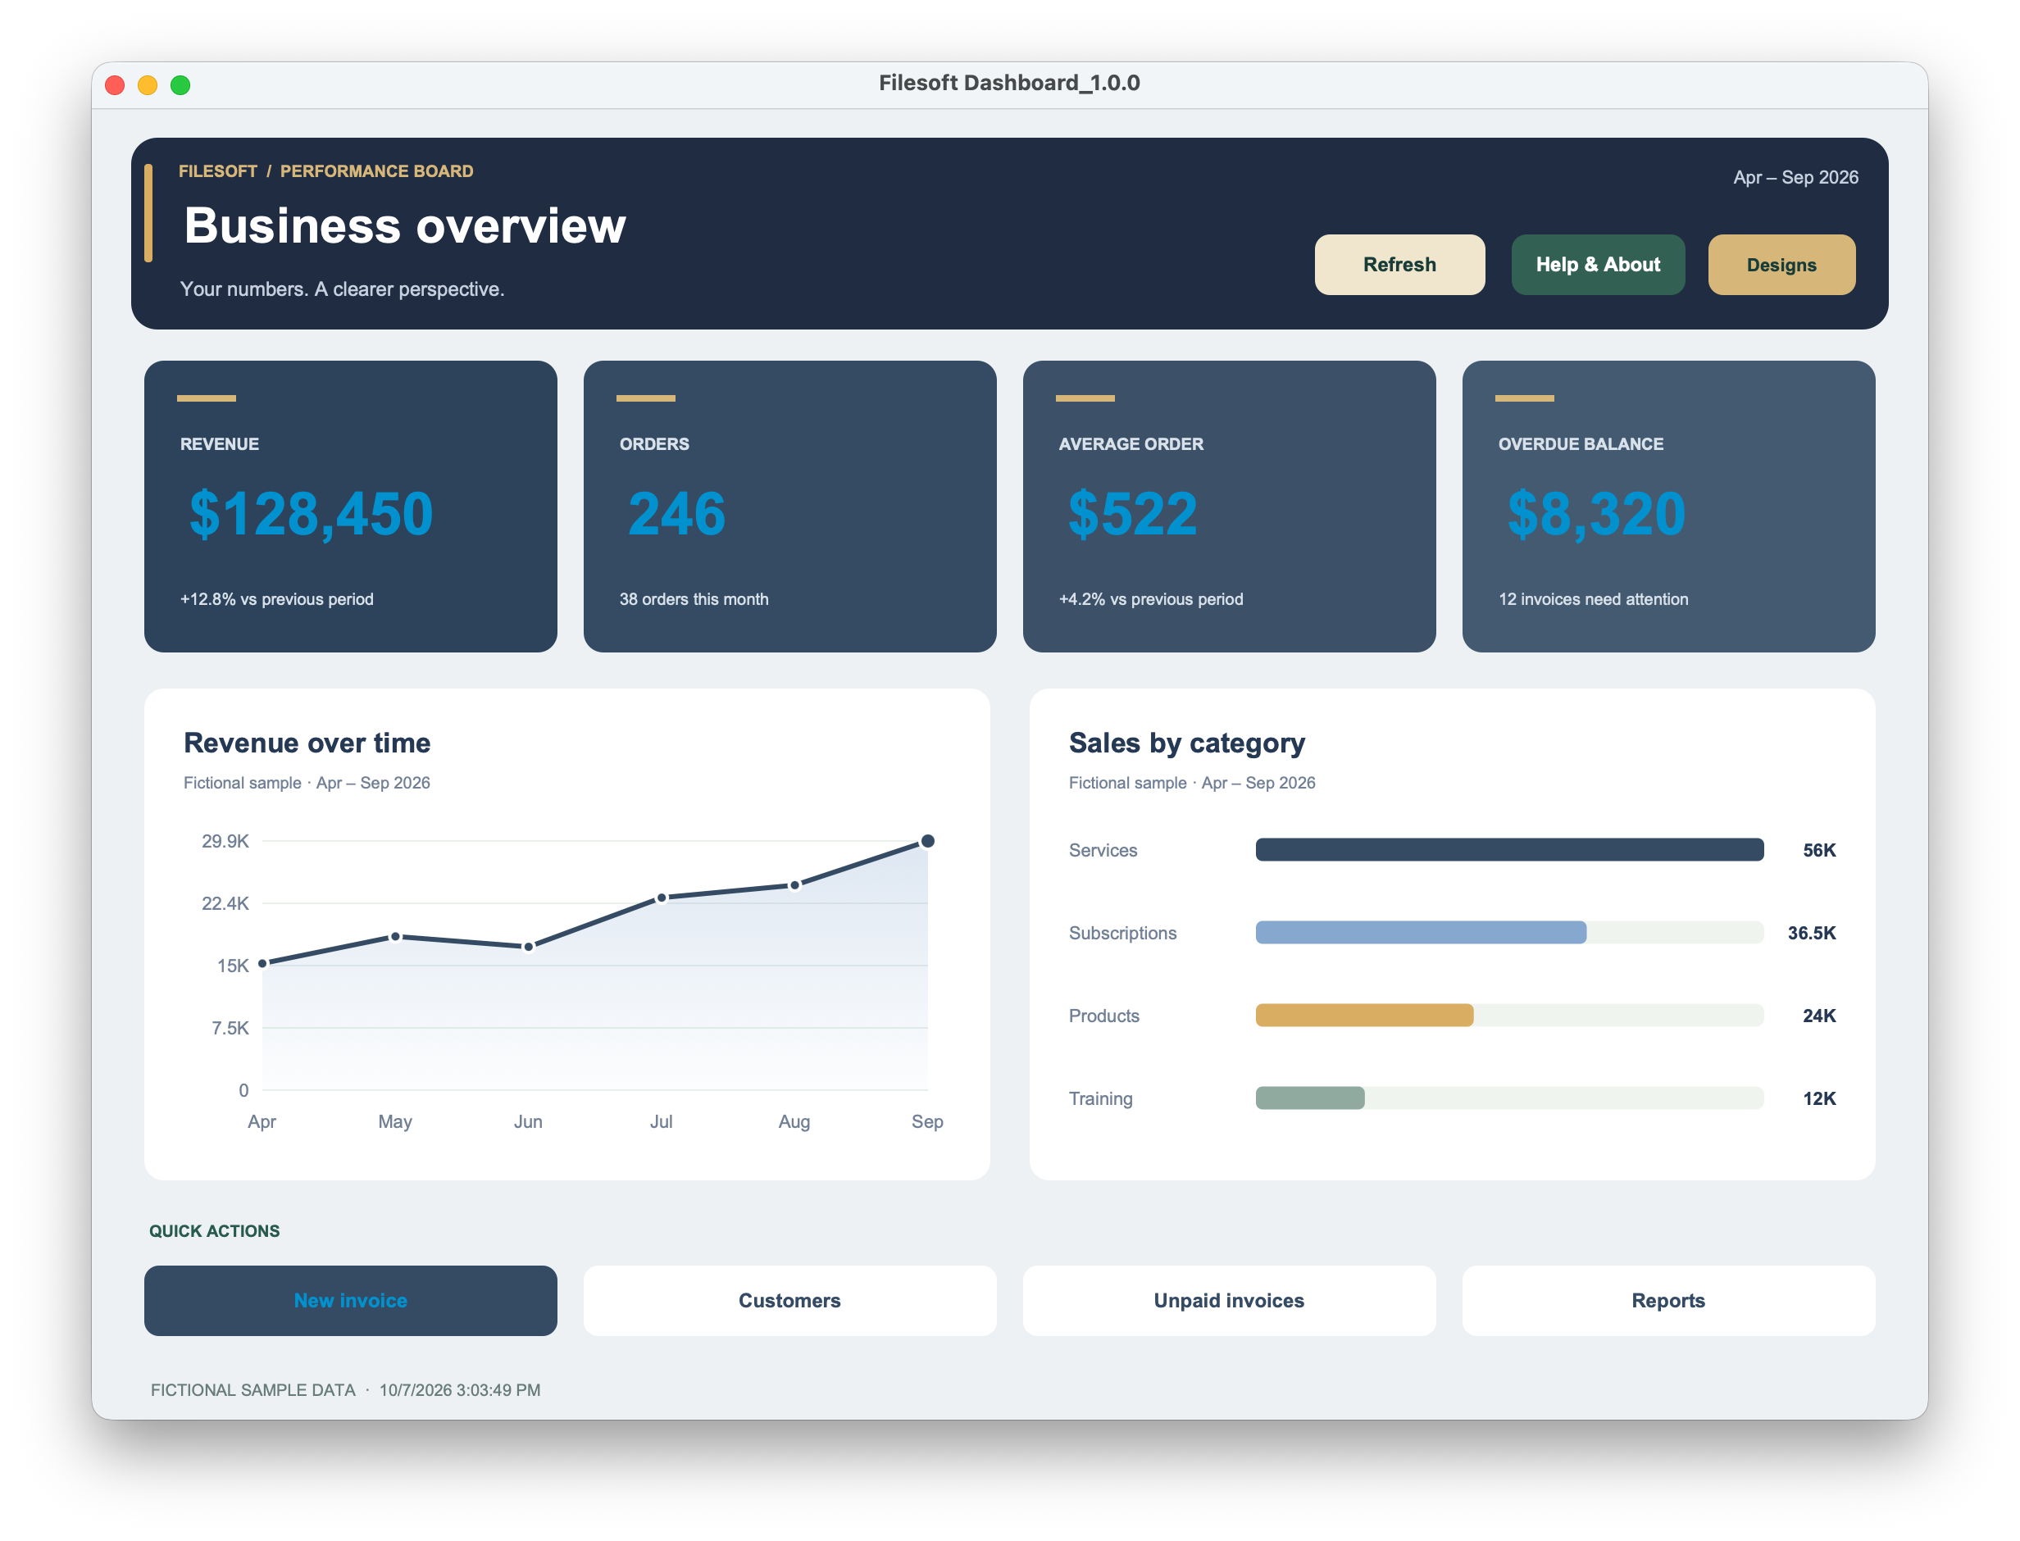Click the Apr data point on chart
This screenshot has width=2020, height=1541.
pyautogui.click(x=262, y=962)
